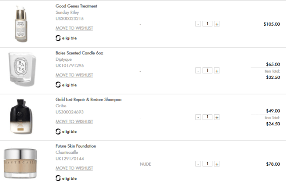The image size is (286, 183).
Task: Decrease quantity of Baies Scented Candle
Action: click(x=198, y=70)
